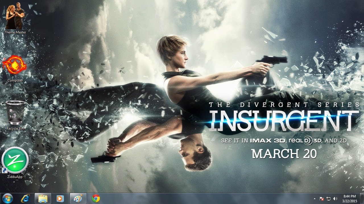Image resolution: width=364 pixels, height=204 pixels.
Task: Show hidden tray icons arrow
Action: click(x=315, y=199)
